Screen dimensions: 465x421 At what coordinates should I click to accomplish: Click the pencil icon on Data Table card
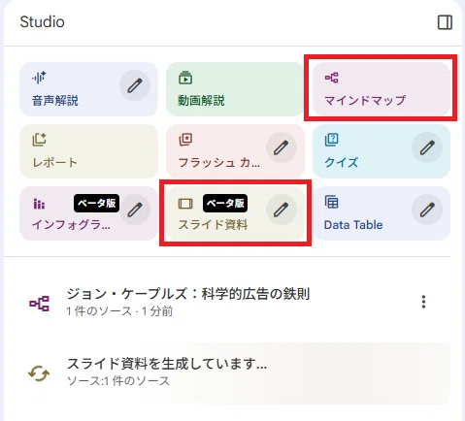[427, 210]
